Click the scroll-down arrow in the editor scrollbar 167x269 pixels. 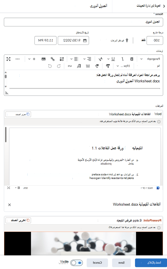[x=6, y=86]
